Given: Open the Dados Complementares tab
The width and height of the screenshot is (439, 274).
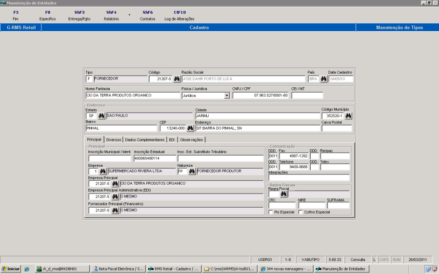Looking at the screenshot, I should coord(144,139).
